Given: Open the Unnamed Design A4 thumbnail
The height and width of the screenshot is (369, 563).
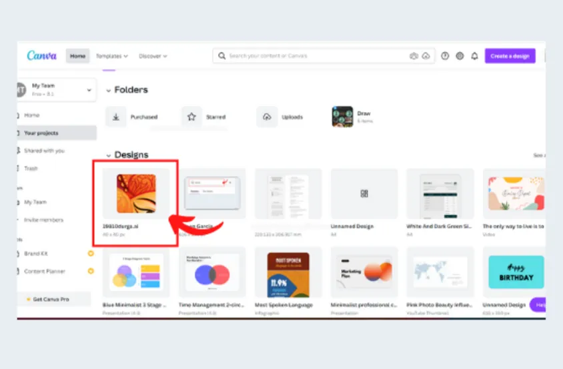Looking at the screenshot, I should (x=364, y=194).
